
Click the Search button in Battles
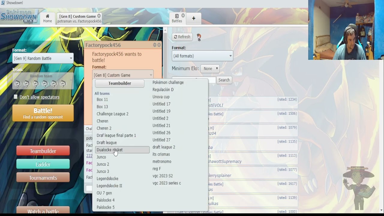click(224, 80)
